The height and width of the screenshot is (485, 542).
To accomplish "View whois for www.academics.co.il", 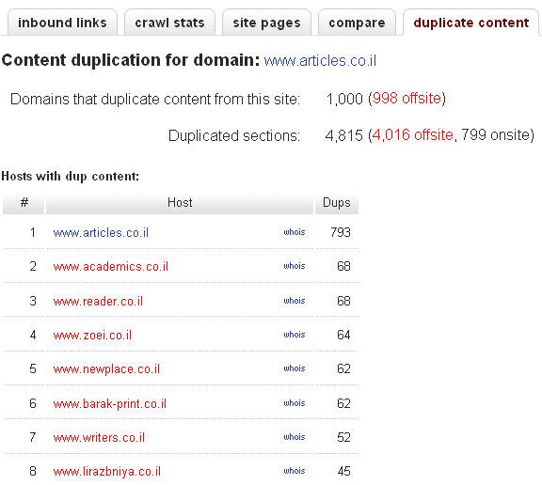I will click(x=295, y=266).
